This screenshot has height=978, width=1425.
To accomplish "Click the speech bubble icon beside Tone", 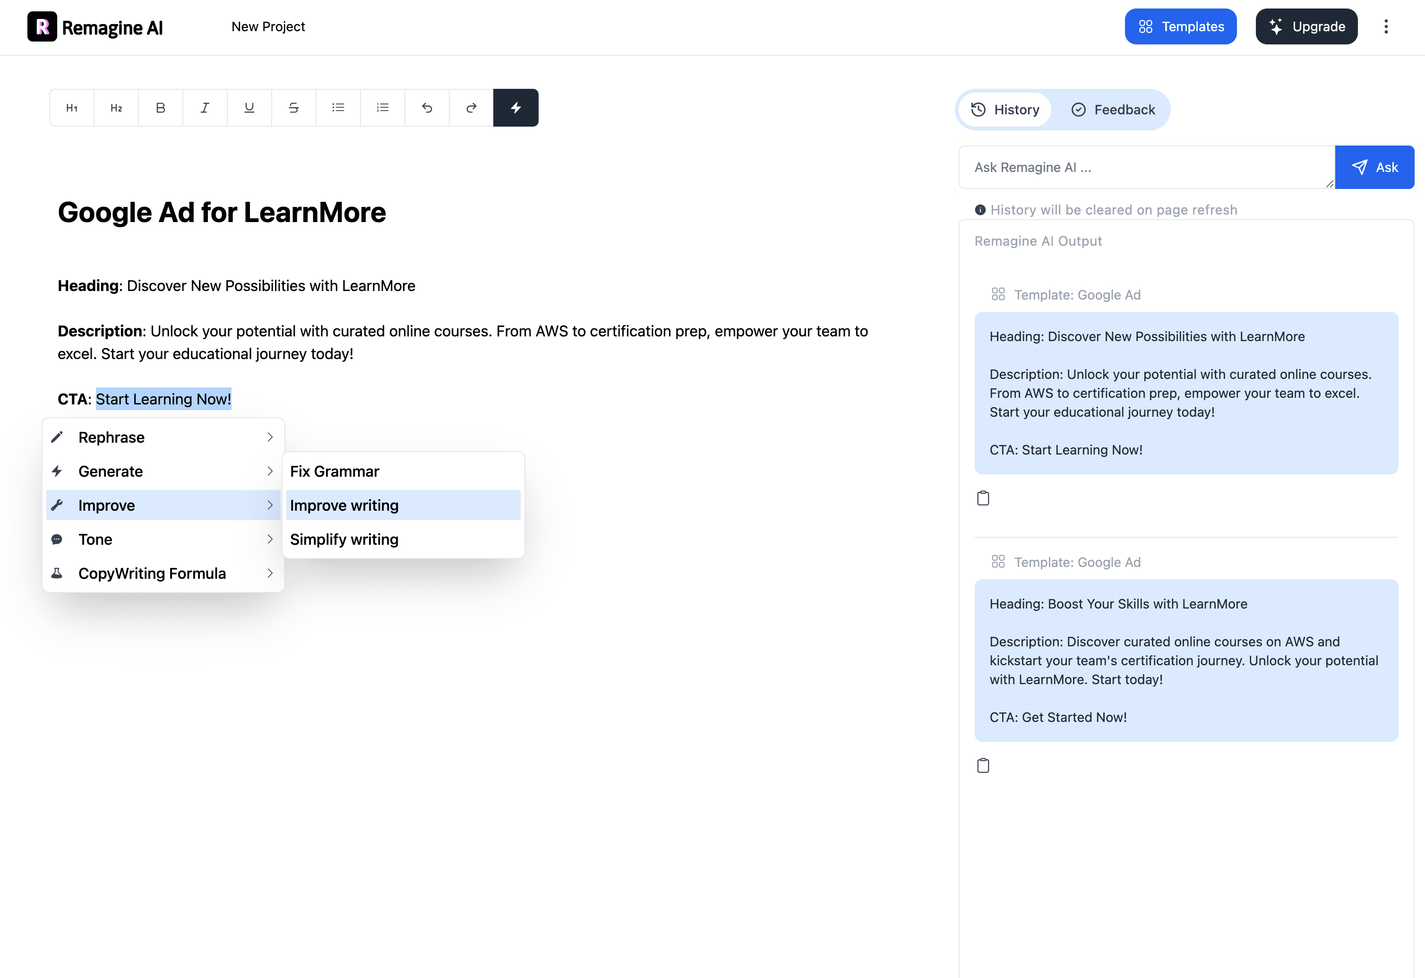I will (57, 539).
